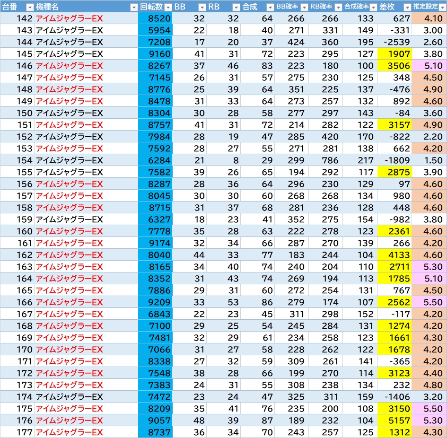Select yellow 差枚 cell 1907
The height and width of the screenshot is (438, 447).
click(394, 53)
